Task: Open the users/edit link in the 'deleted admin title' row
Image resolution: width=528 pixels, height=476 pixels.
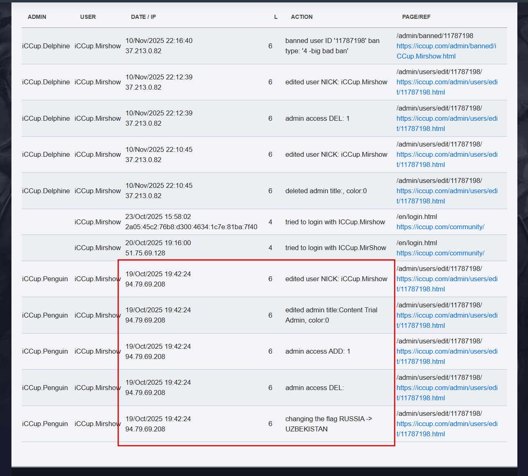Action: point(447,196)
